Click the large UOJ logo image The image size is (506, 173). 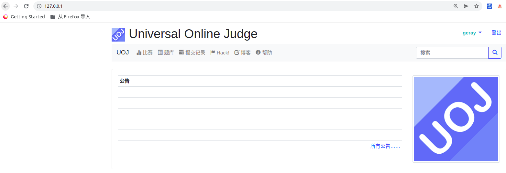coord(456,119)
